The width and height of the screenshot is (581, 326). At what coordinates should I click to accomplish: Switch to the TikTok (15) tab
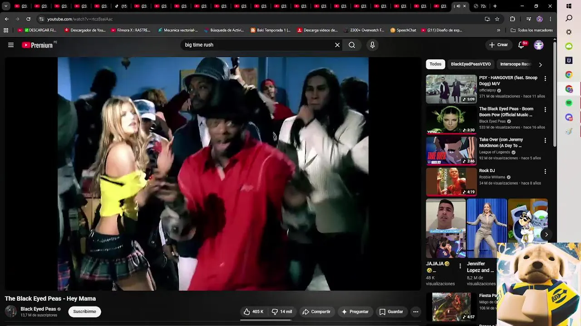tap(121, 6)
